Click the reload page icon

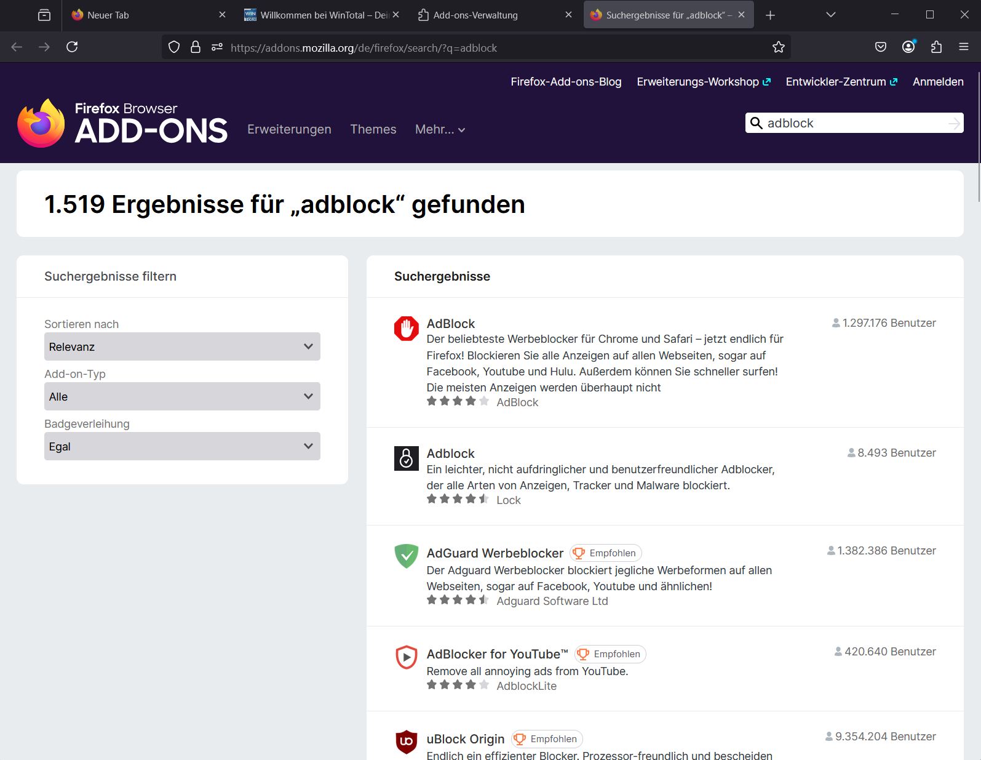tap(72, 47)
